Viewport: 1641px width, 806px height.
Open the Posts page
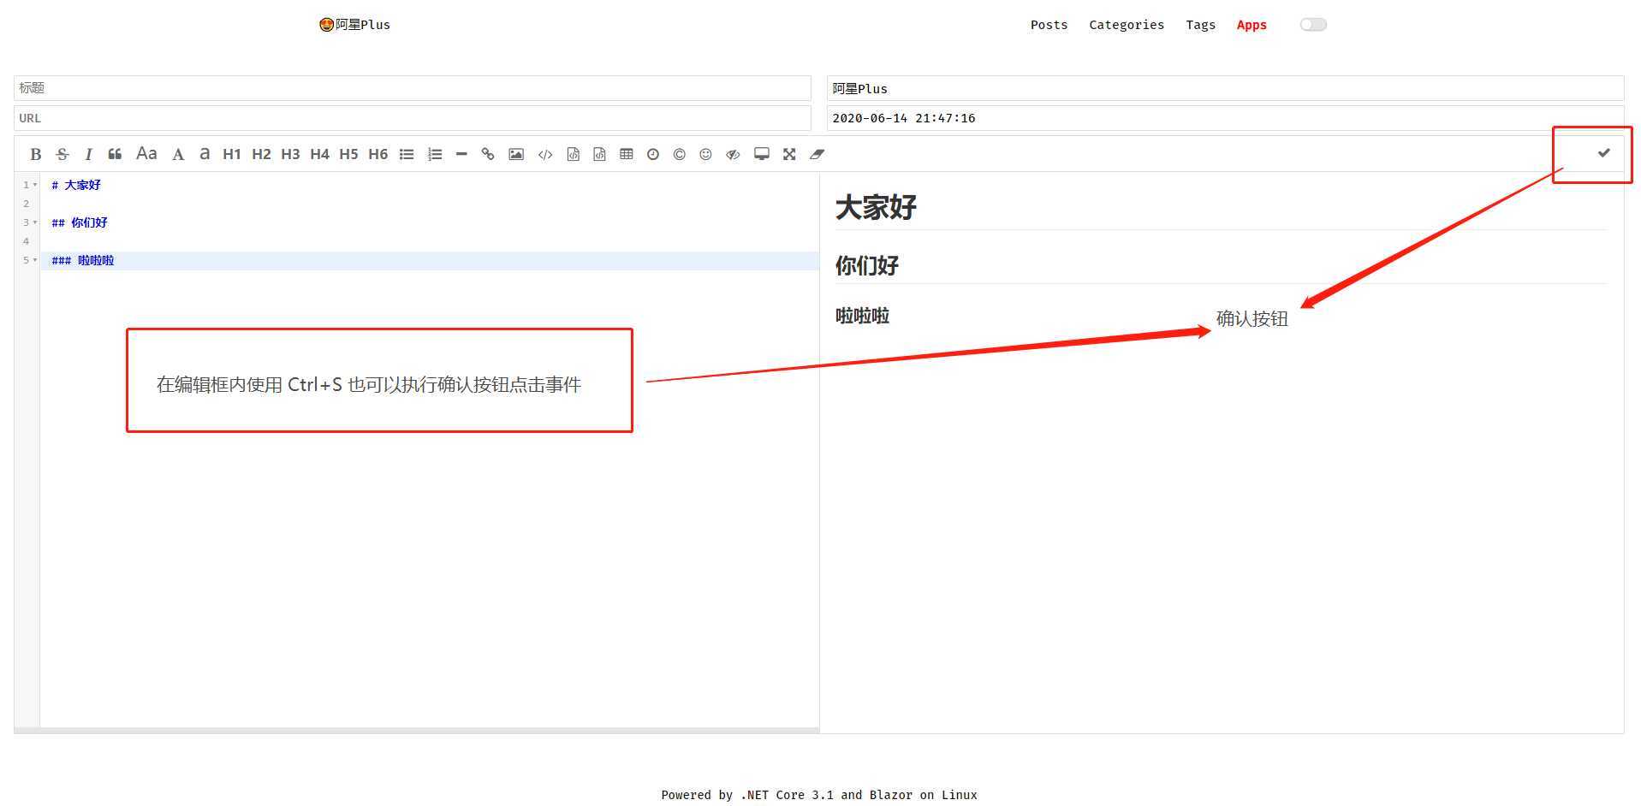1049,25
